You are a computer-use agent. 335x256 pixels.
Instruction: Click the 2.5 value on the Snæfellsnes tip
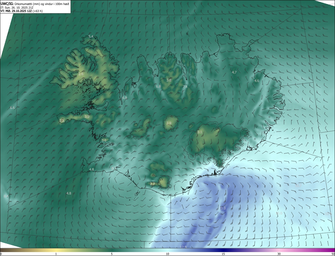62,121
